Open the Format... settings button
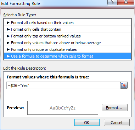 point(114,108)
